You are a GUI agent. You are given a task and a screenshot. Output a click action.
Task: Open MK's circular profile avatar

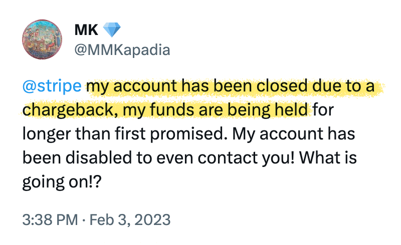pyautogui.click(x=42, y=39)
